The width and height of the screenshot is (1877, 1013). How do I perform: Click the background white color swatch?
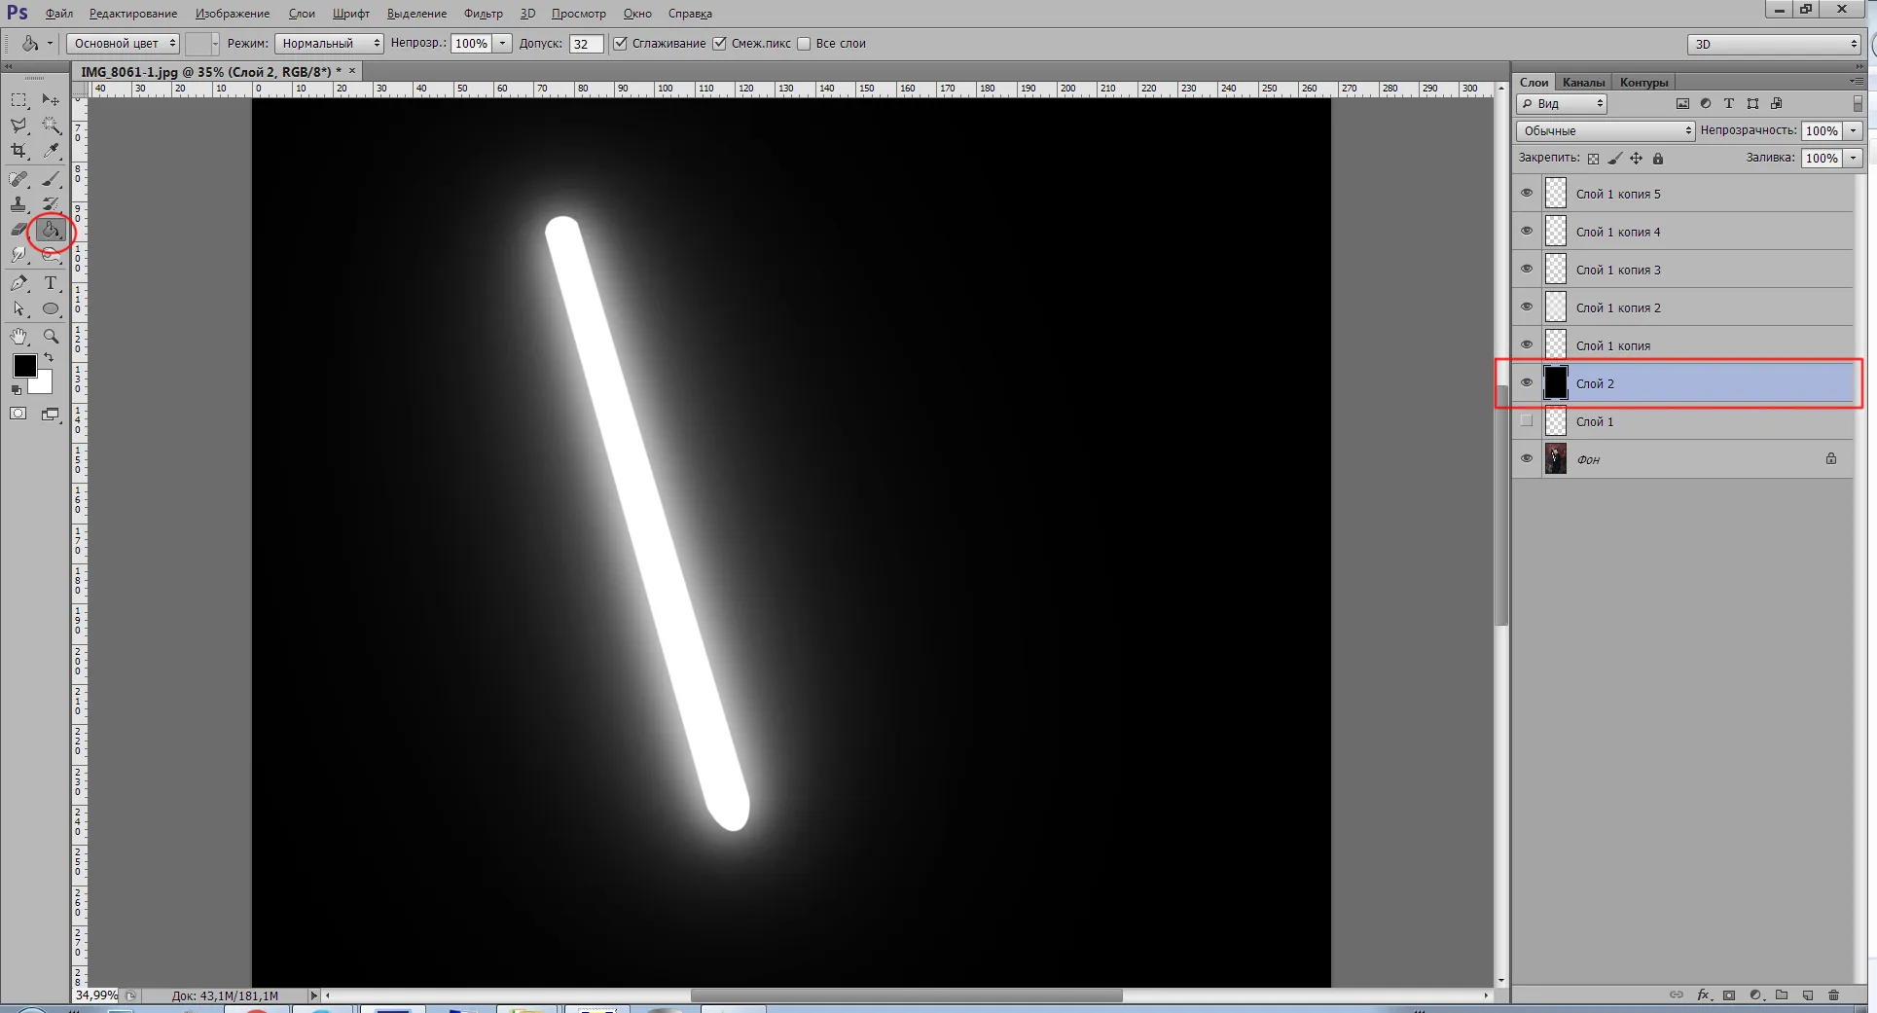(43, 384)
